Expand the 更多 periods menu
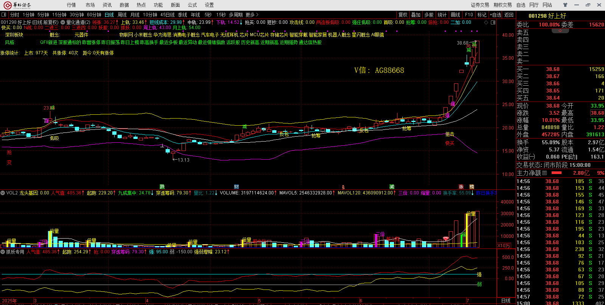This screenshot has height=305, width=605. click(x=252, y=15)
